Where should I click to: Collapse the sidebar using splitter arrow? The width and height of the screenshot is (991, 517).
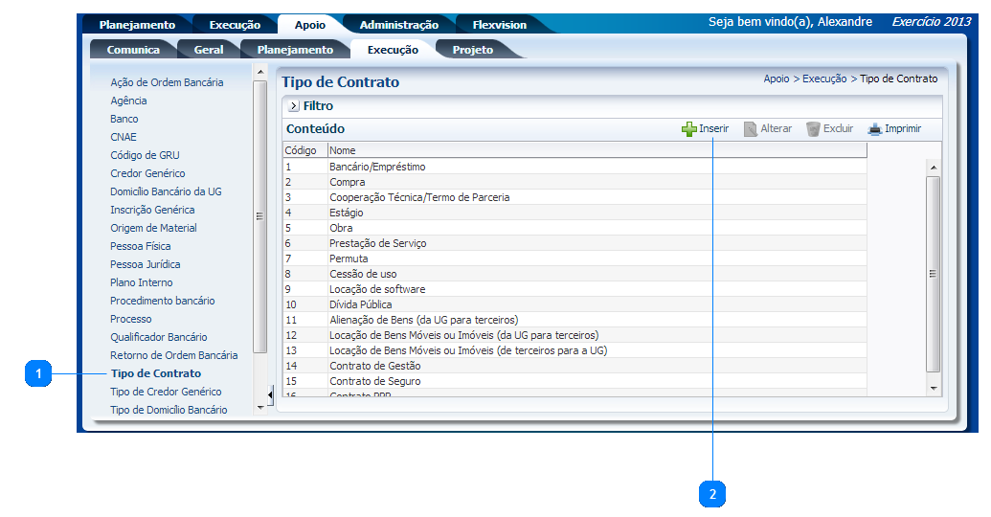click(270, 394)
